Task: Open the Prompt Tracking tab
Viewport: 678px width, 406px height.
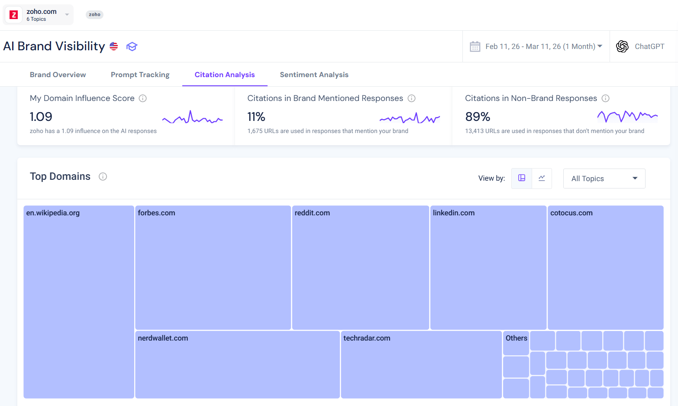Action: (140, 75)
